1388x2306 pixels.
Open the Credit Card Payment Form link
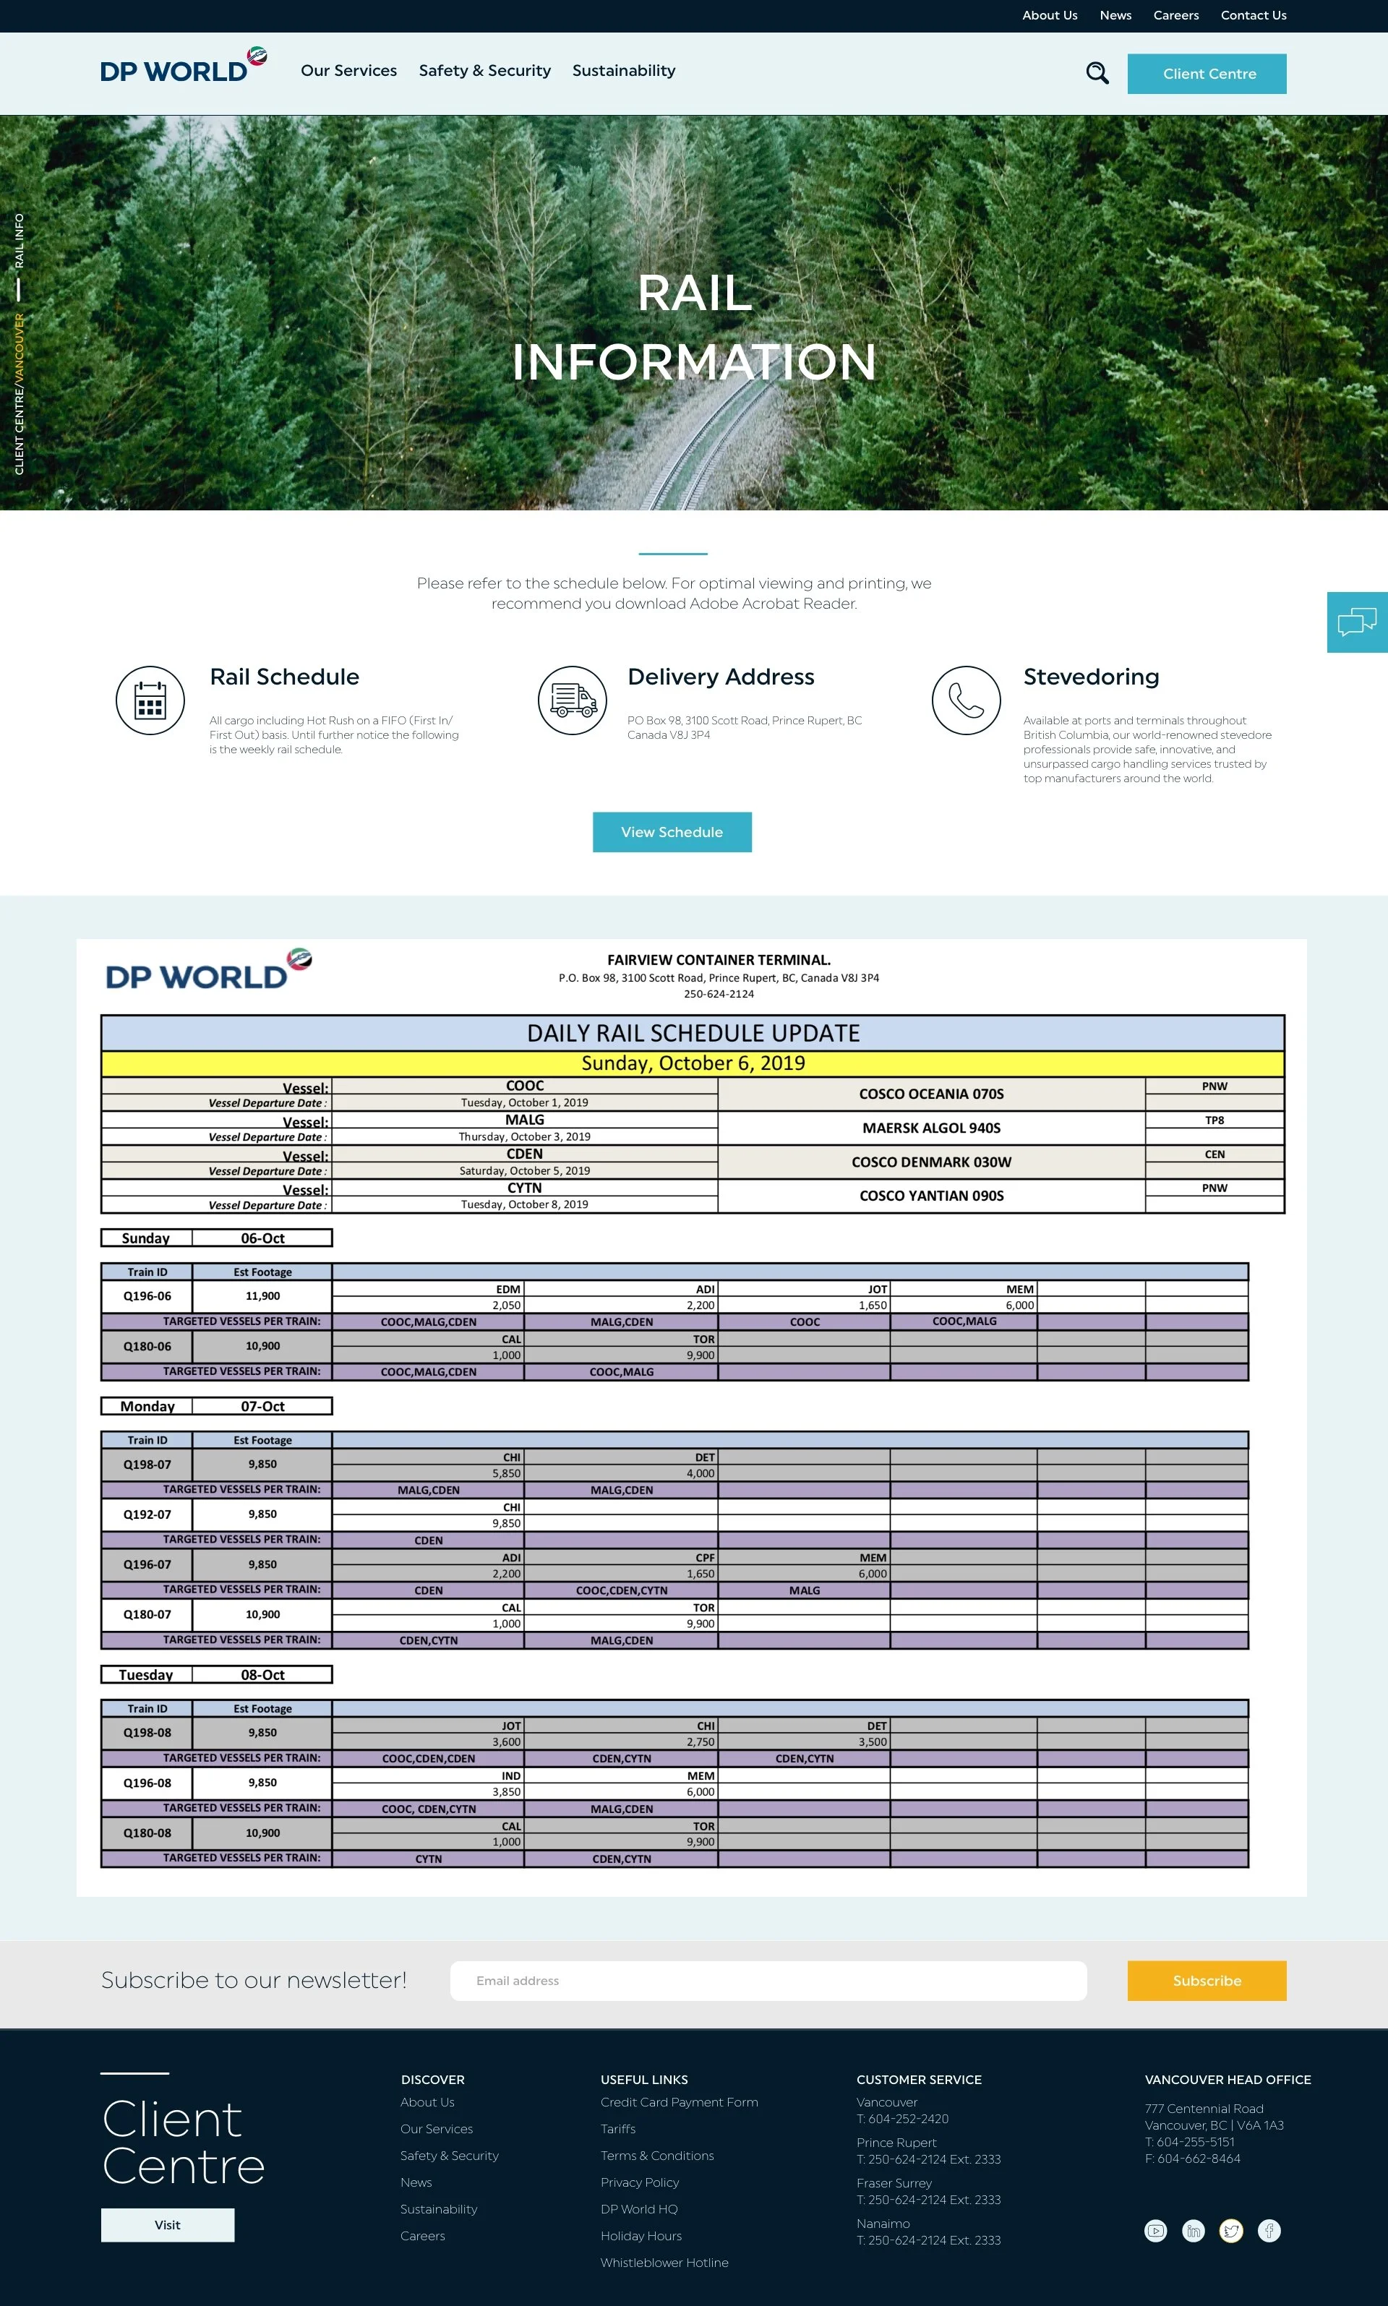(679, 2102)
